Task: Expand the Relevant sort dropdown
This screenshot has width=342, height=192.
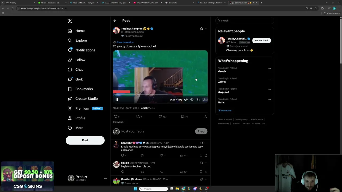Action: click(x=119, y=122)
